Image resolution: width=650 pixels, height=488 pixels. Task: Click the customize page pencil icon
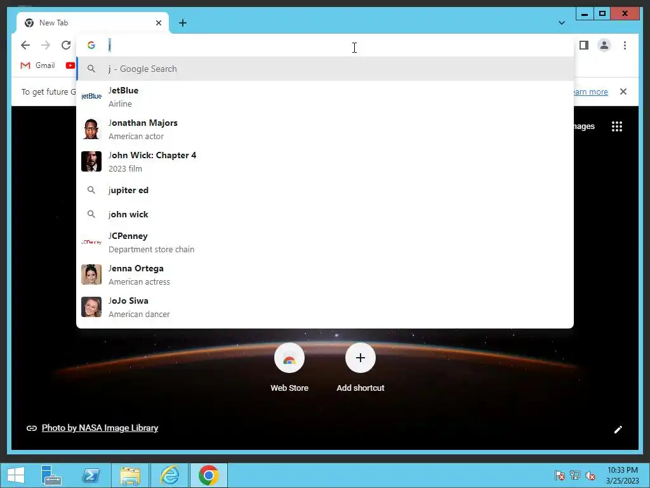point(618,430)
